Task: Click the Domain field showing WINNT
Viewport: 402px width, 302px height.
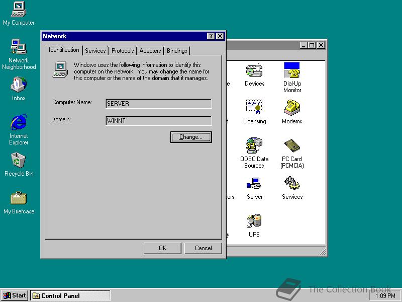Action: [159, 121]
